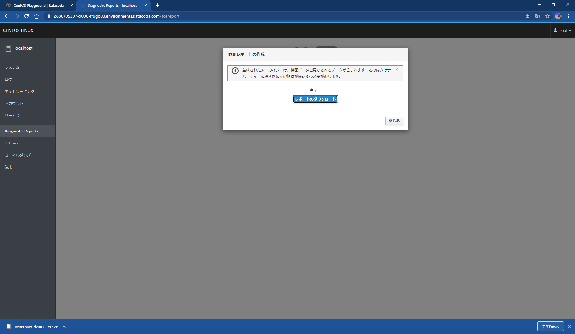
Task: Click the site lock security icon
Action: click(x=49, y=16)
